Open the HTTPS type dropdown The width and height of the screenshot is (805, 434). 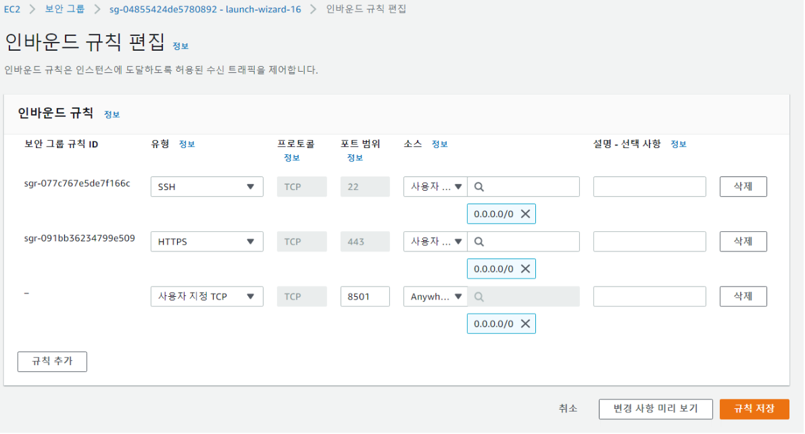207,242
